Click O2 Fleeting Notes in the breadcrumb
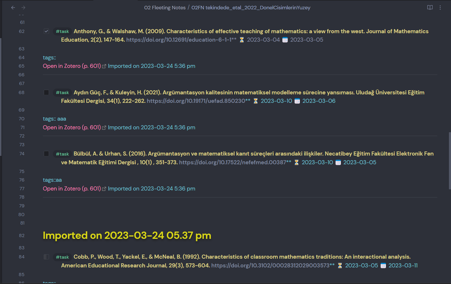Image resolution: width=451 pixels, height=284 pixels. tap(165, 8)
